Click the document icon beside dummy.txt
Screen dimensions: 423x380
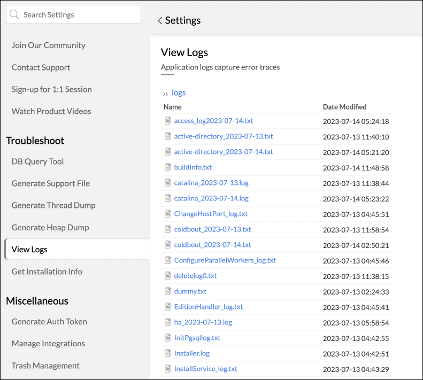click(168, 292)
